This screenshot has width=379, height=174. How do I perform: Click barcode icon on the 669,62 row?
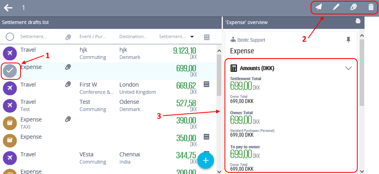(206, 84)
